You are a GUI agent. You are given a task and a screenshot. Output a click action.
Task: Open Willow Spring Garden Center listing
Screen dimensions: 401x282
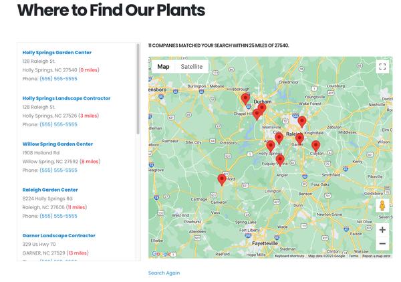[57, 144]
